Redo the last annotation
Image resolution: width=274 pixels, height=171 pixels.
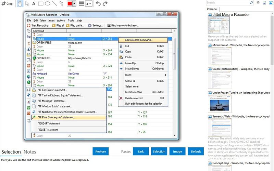click(105, 3)
